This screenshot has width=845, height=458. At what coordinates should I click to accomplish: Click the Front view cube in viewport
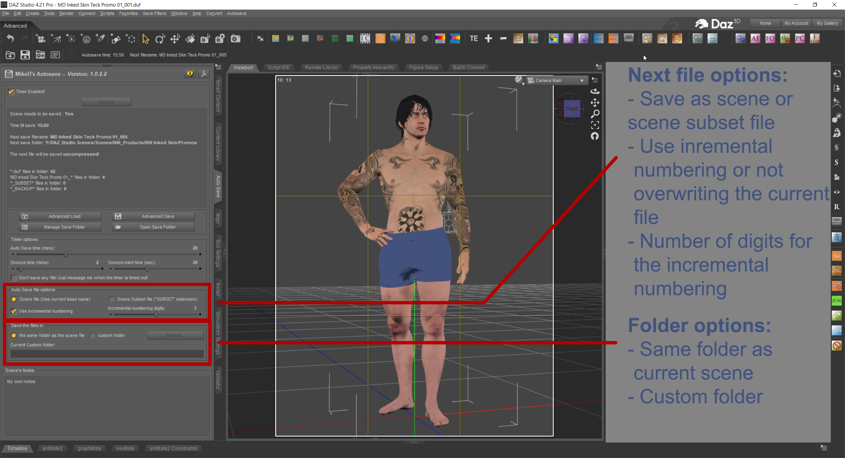(572, 108)
